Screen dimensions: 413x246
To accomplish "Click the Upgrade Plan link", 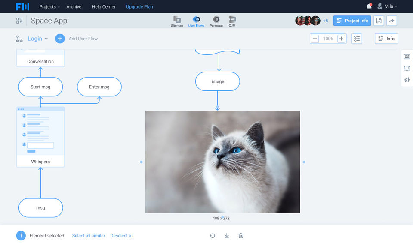I will (x=139, y=6).
